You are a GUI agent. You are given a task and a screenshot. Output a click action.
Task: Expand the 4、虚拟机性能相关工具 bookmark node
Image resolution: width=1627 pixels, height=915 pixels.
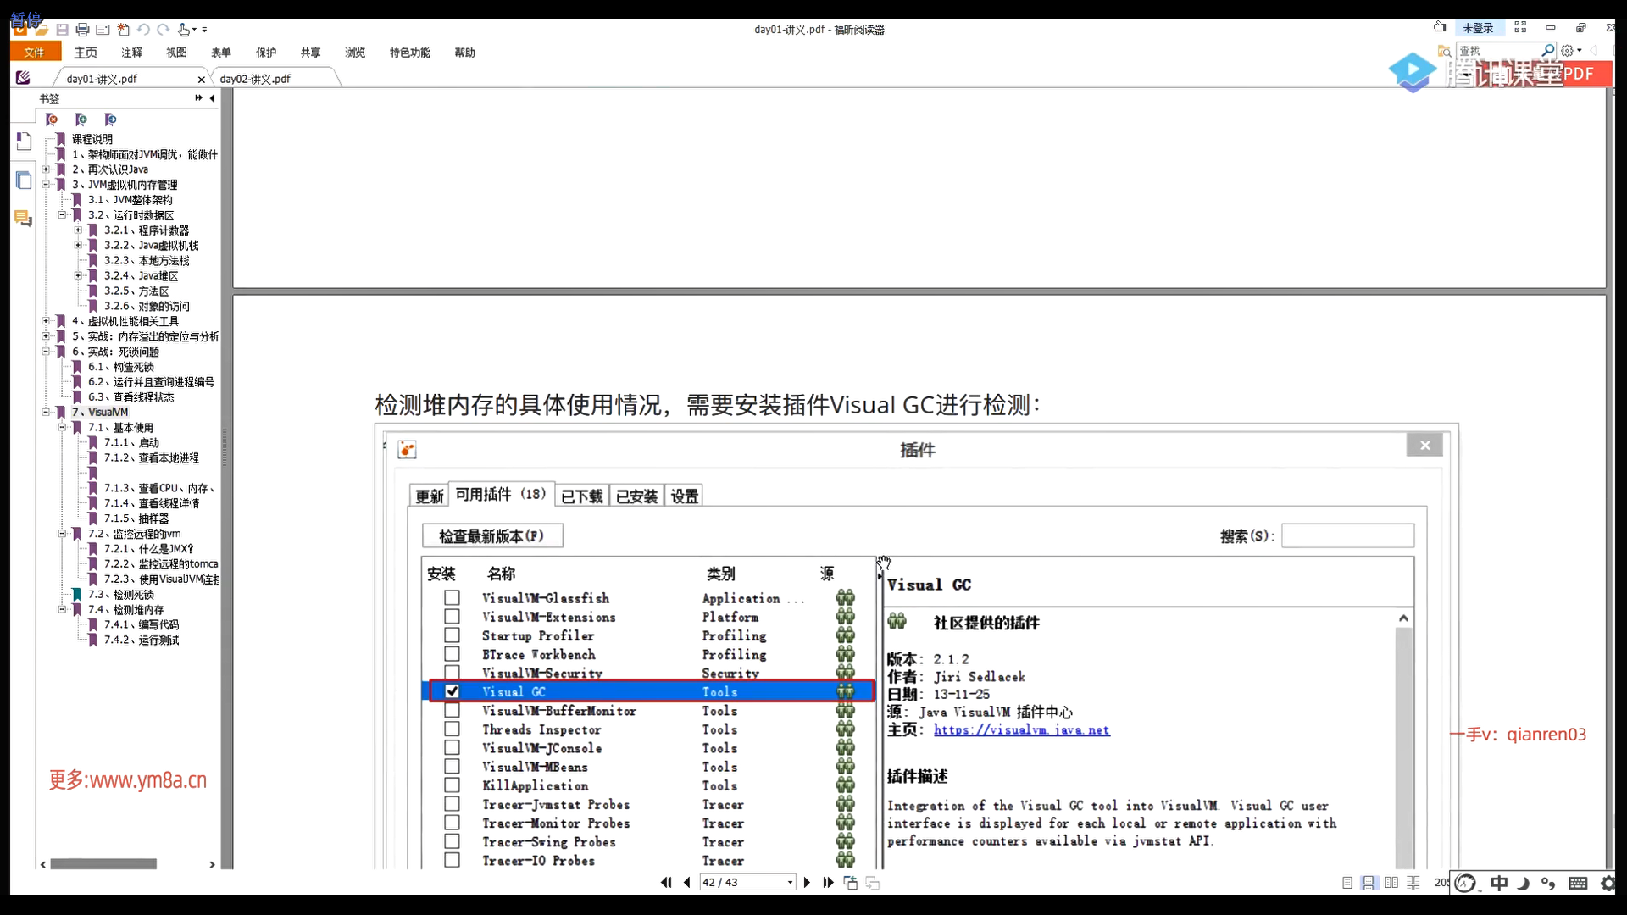46,322
